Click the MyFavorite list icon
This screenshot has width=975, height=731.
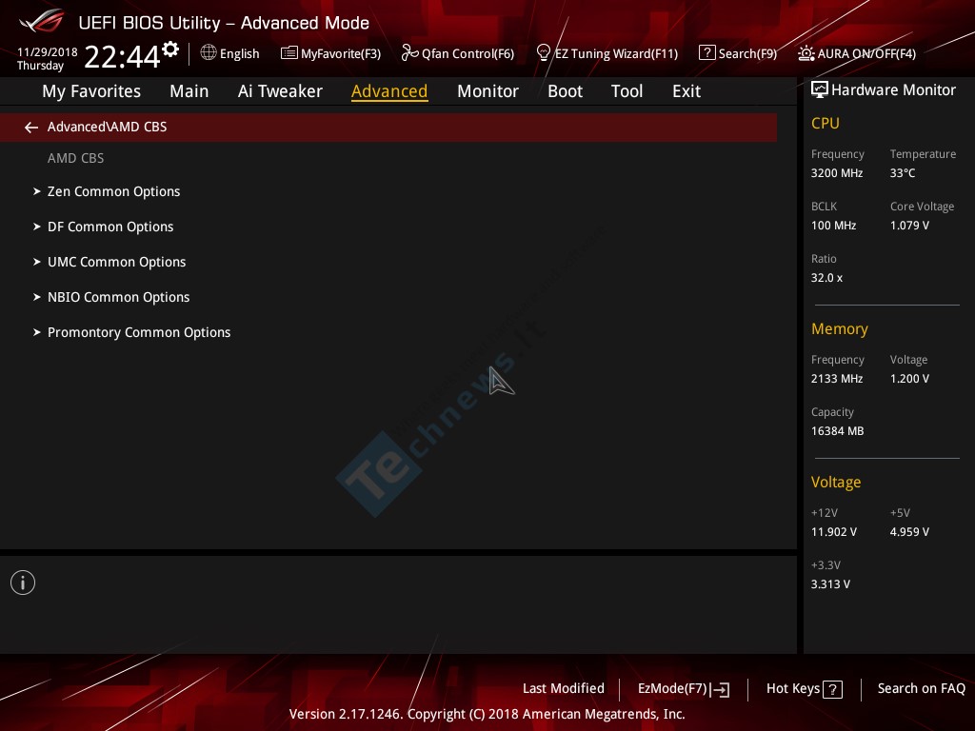pyautogui.click(x=289, y=53)
